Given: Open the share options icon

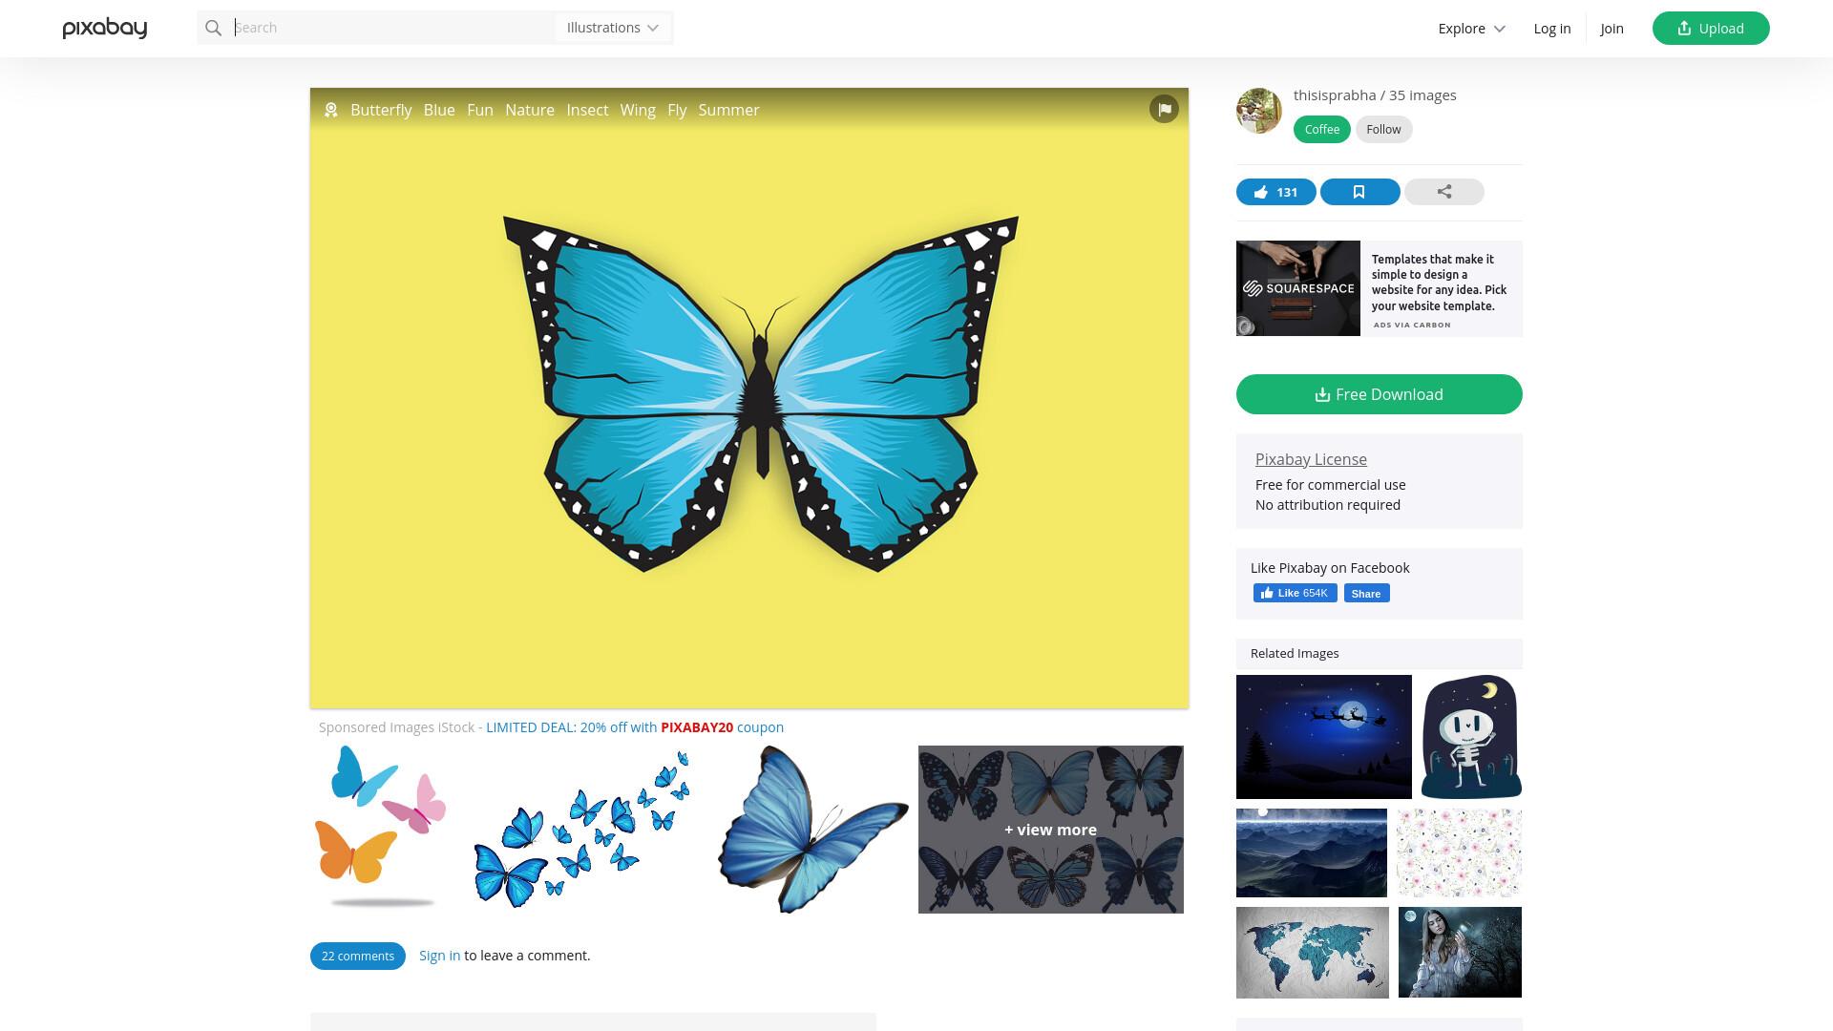Looking at the screenshot, I should (x=1443, y=192).
